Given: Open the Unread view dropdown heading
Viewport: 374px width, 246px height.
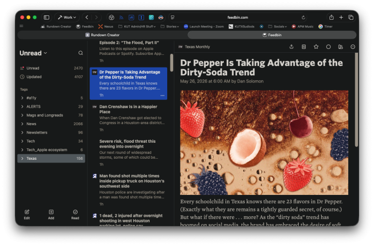Looking at the screenshot, I should (33, 53).
